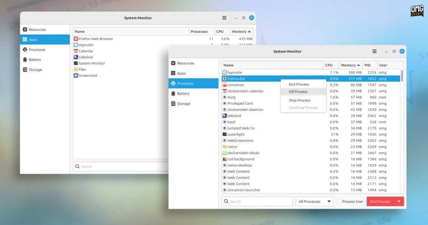This screenshot has width=428, height=225.
Task: Click the hypnotix process icon
Action: 224,72
